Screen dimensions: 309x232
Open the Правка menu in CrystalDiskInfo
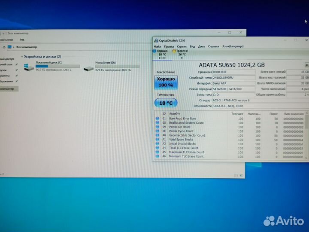169,46
